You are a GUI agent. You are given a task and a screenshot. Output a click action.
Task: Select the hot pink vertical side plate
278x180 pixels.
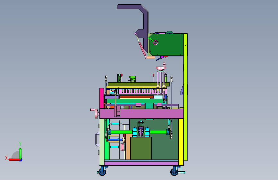(x=102, y=98)
